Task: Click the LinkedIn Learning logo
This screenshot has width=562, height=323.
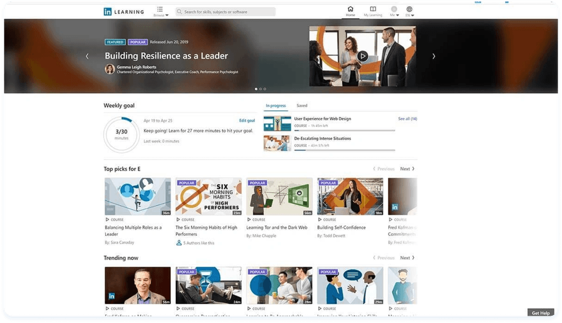Action: pos(124,12)
